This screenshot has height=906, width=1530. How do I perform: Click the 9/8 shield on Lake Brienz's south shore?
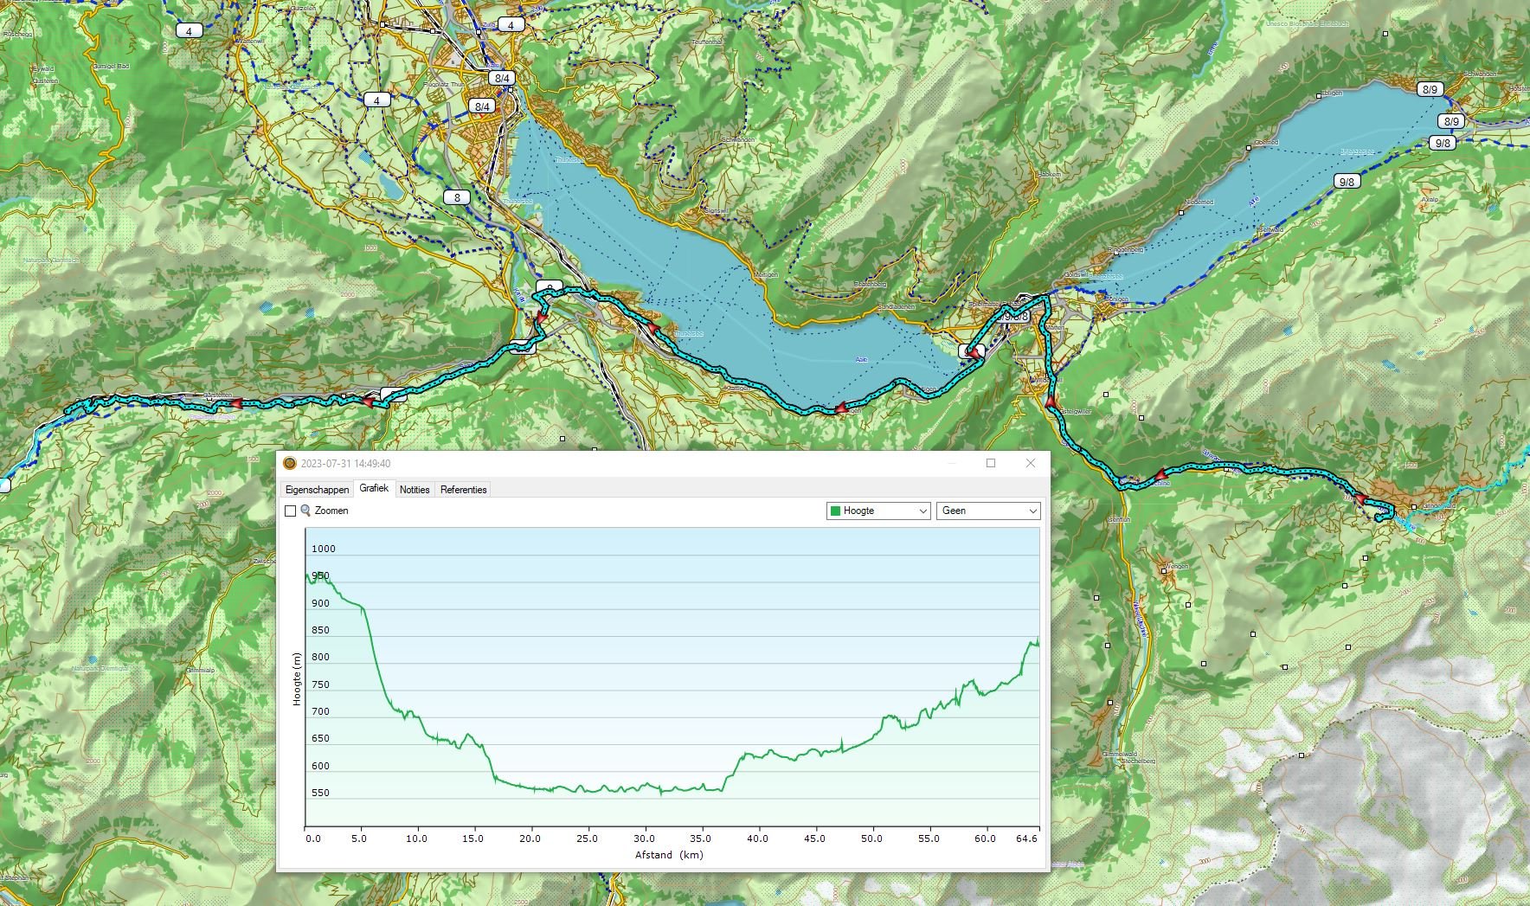[x=1347, y=182]
